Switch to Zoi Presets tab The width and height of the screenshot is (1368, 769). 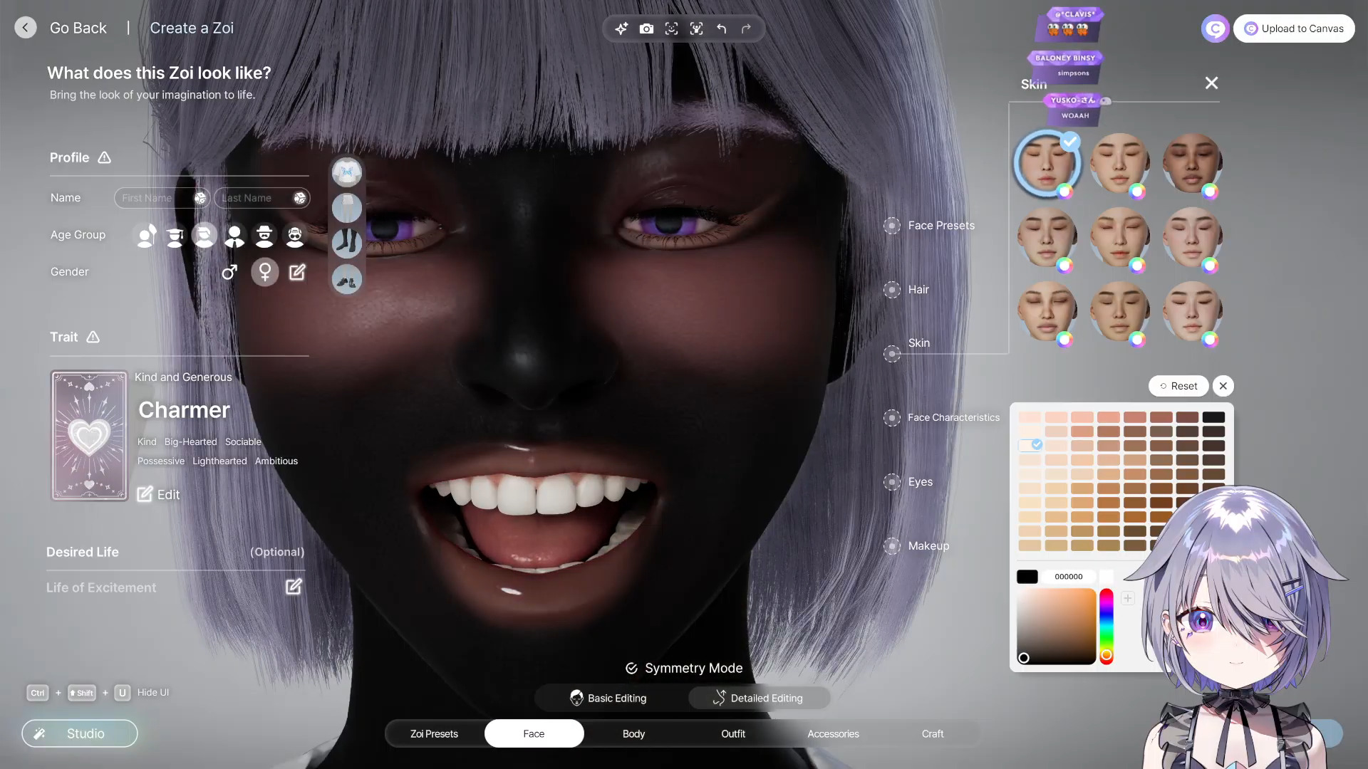click(x=434, y=733)
